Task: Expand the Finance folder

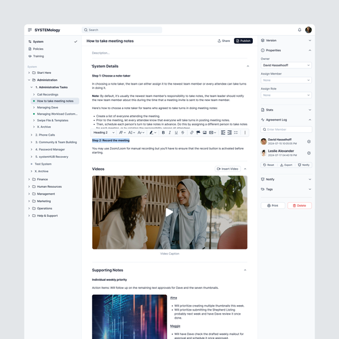Action: [x=29, y=179]
